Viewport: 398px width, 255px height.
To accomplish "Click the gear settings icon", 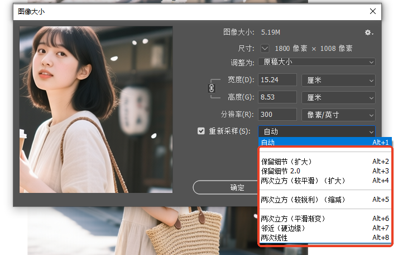I will pyautogui.click(x=368, y=33).
